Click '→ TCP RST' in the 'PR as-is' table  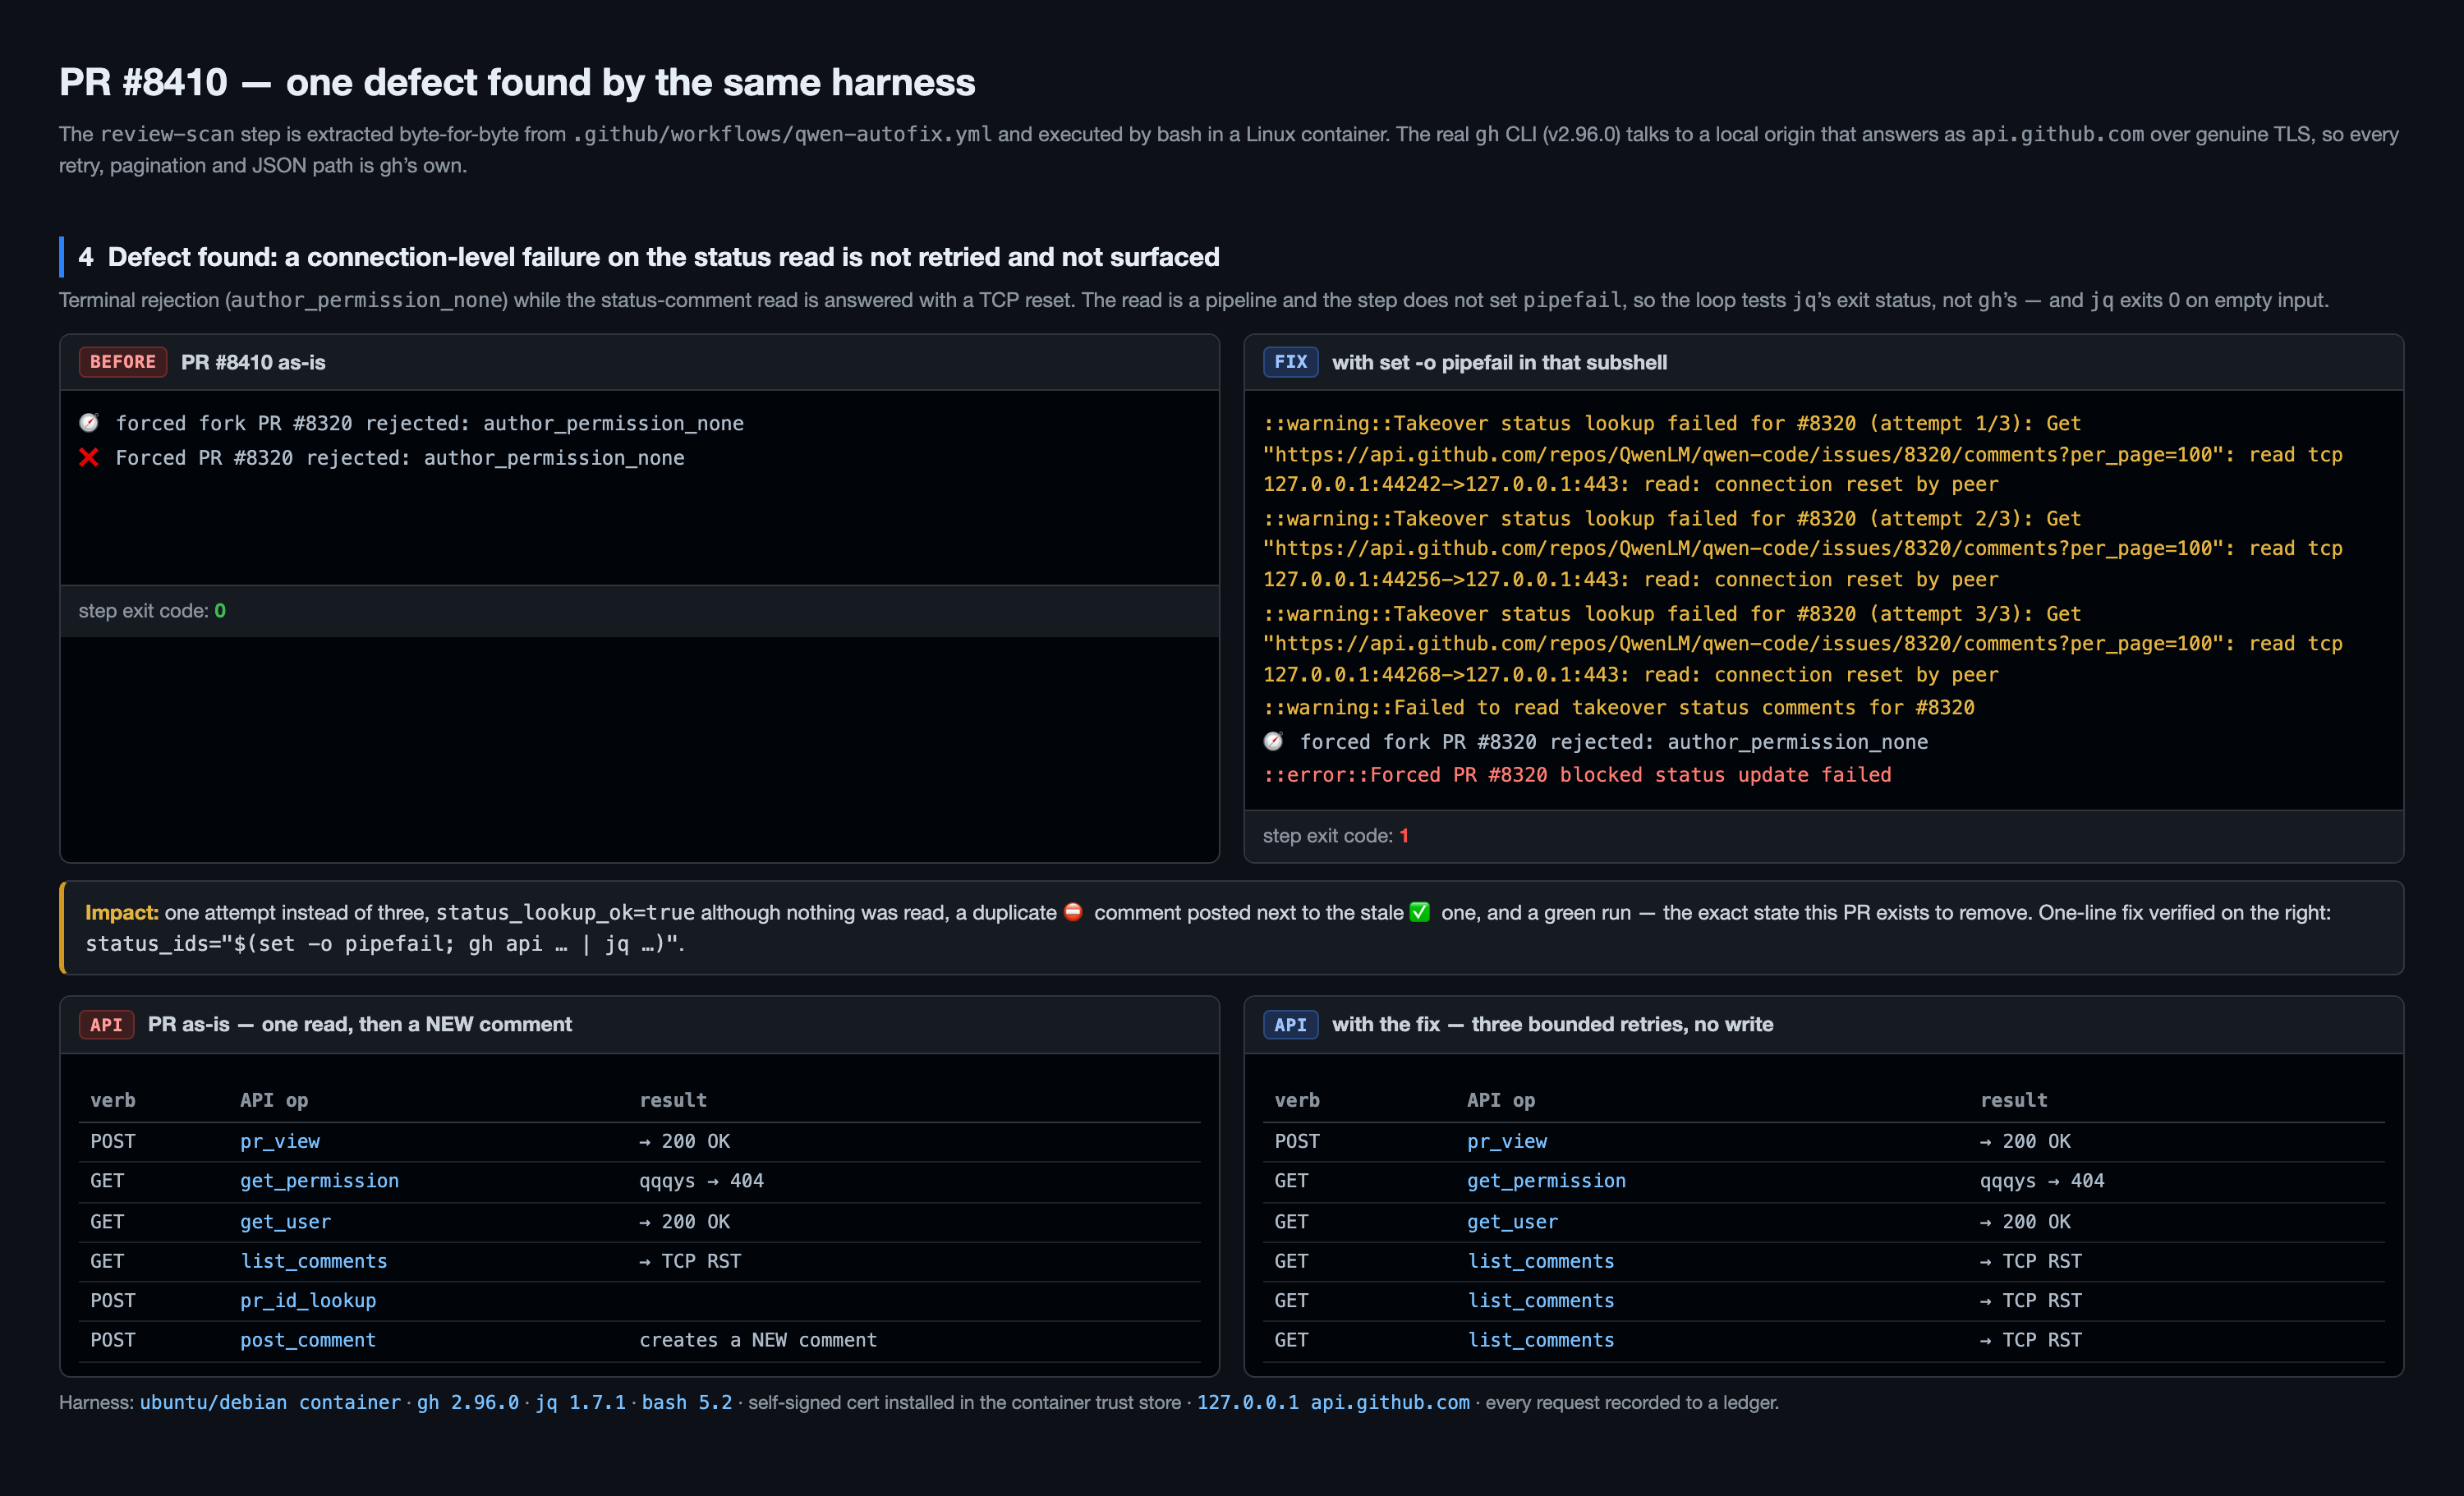point(690,1261)
